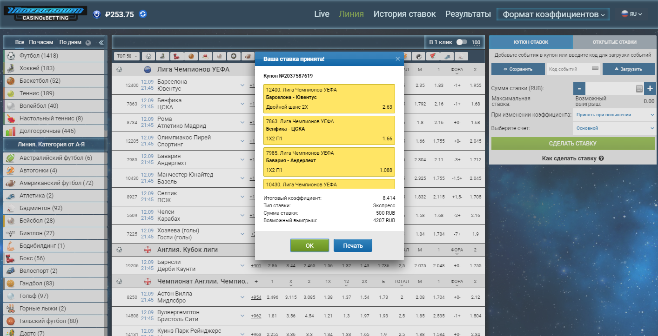Open the ТОП 50 dropdown
Screen dimensions: 658x336
[x=127, y=56]
